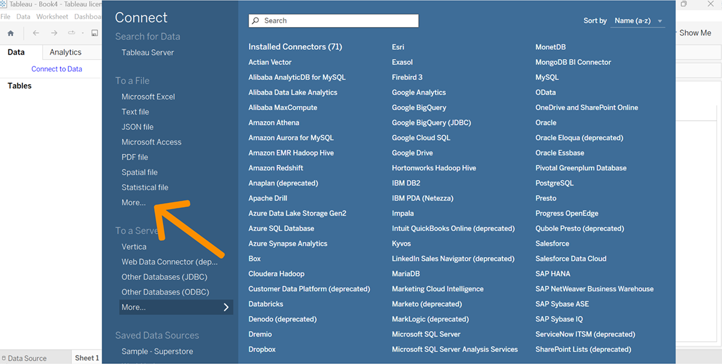Click the undo back arrow icon
This screenshot has height=364, width=722.
point(36,33)
